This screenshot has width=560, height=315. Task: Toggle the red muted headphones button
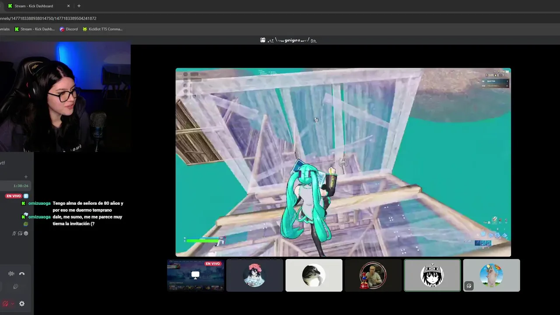click(x=5, y=304)
